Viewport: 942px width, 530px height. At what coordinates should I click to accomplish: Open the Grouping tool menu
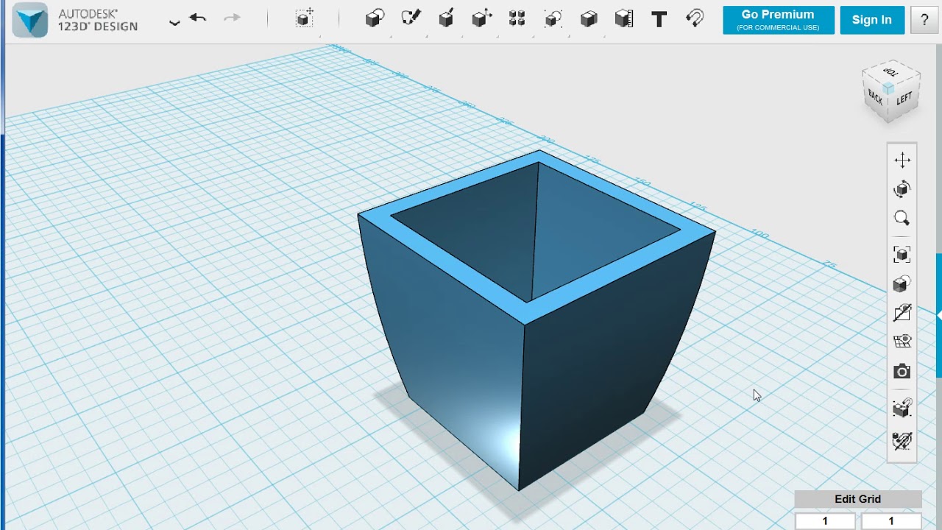coord(553,18)
